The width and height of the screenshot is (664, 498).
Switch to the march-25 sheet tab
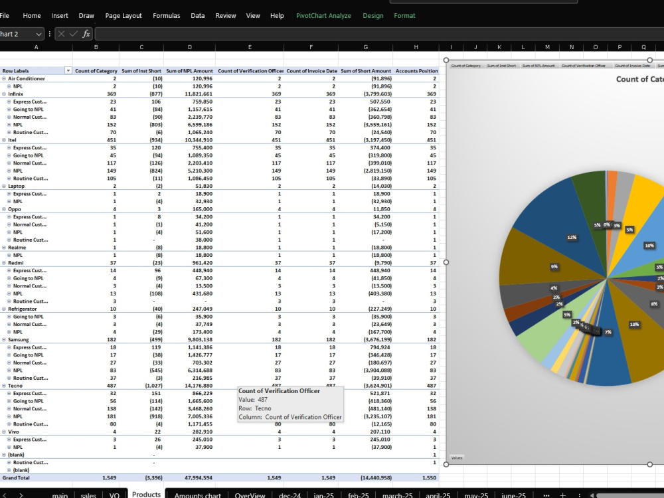[397, 495]
